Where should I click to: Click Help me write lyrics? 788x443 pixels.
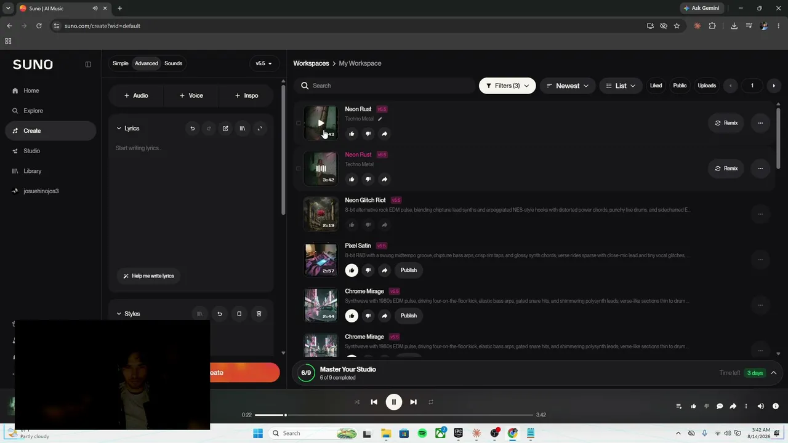(149, 276)
